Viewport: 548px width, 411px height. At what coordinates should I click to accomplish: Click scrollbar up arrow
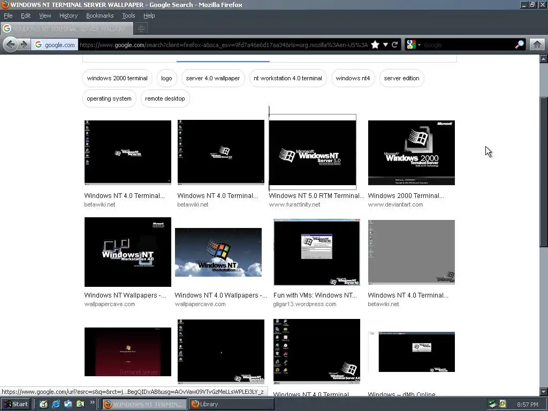pyautogui.click(x=544, y=59)
